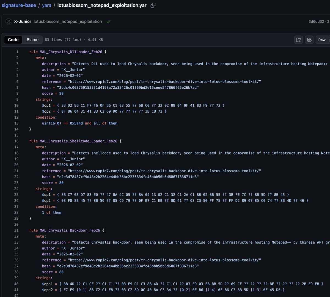Open lotusblossom_notepad_exploitation commit message link
The height and width of the screenshot is (297, 330).
pos(68,21)
